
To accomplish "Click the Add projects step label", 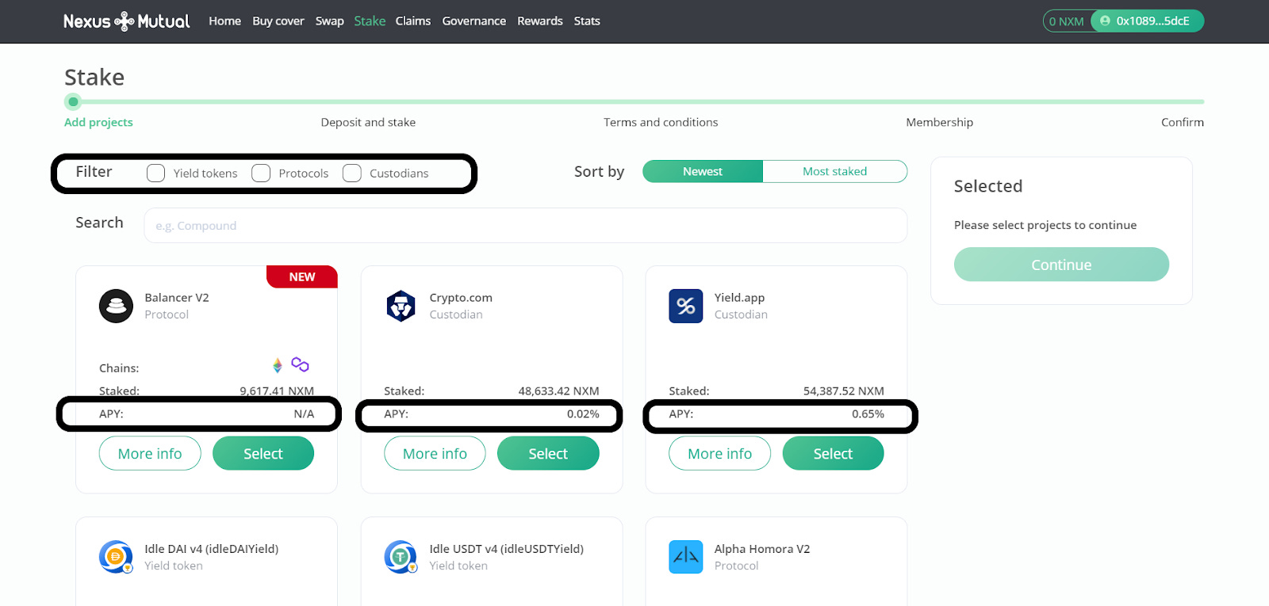I will coord(98,122).
